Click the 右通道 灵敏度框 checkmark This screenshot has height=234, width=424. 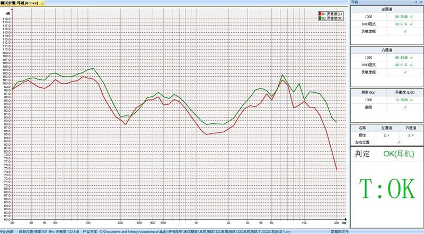coord(404,72)
